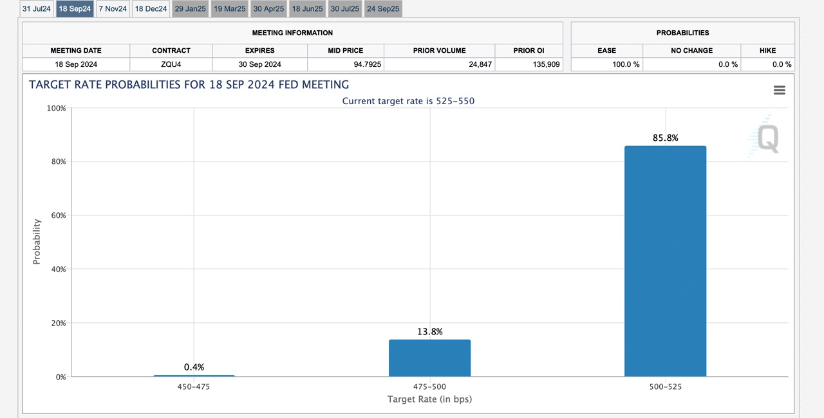This screenshot has width=824, height=418.
Task: Switch to the 31 Jul24 meeting tab
Action: 36,8
